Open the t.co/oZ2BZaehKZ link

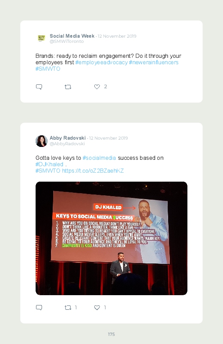click(x=93, y=171)
